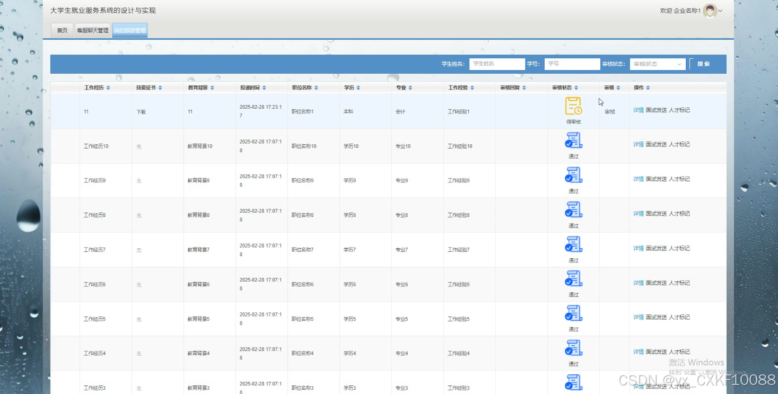The width and height of the screenshot is (778, 394).
Task: Sort by 审核状态 column arrow
Action: [576, 87]
